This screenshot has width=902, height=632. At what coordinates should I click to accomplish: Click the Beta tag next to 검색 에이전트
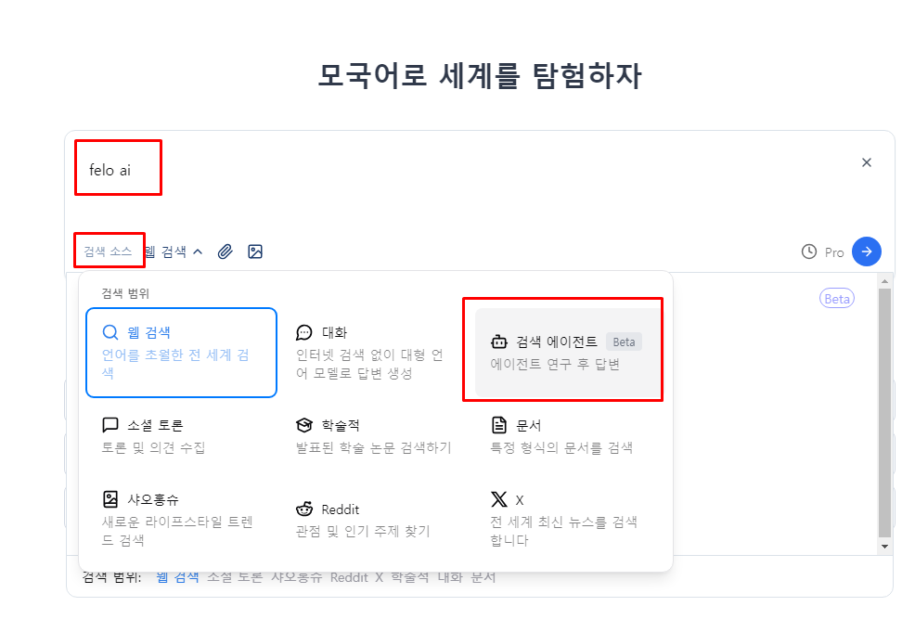[x=625, y=342]
